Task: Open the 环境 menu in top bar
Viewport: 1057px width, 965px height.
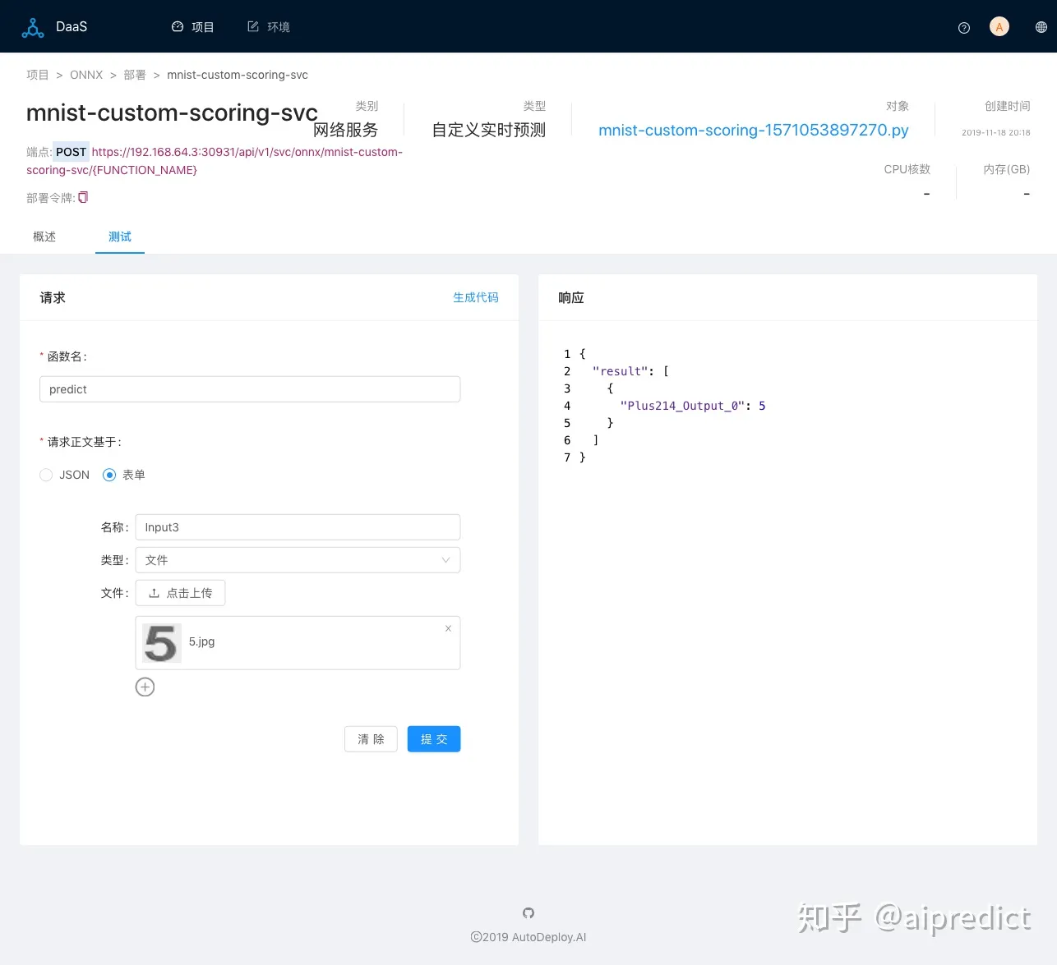Action: coord(269,27)
